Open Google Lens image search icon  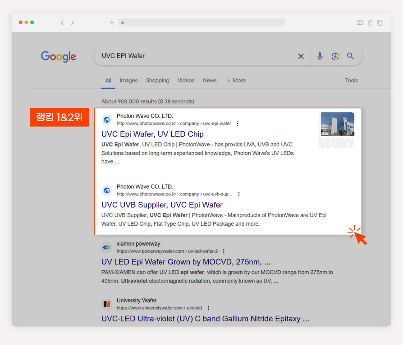(335, 56)
